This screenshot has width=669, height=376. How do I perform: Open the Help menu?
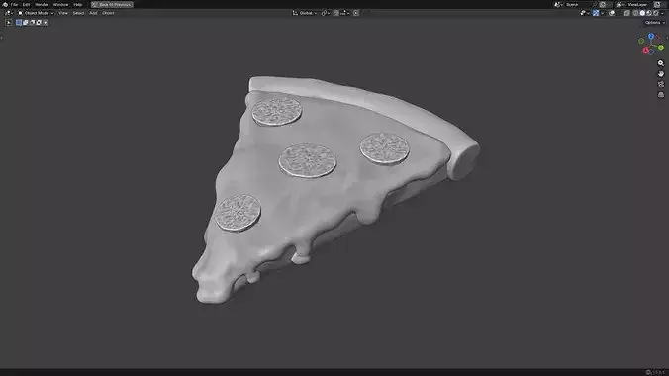click(77, 4)
